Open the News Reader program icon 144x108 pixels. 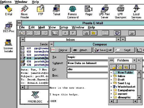(x=25, y=12)
